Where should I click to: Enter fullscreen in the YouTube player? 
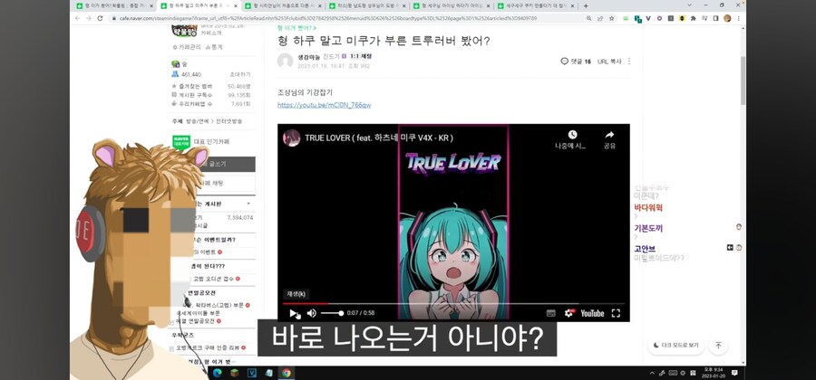pyautogui.click(x=616, y=313)
